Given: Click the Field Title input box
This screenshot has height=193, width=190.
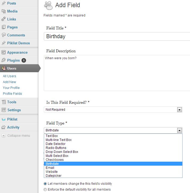Looking at the screenshot, I should coord(117,36).
